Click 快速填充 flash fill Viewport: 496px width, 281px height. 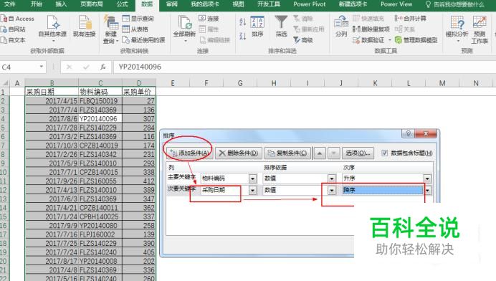pos(368,19)
